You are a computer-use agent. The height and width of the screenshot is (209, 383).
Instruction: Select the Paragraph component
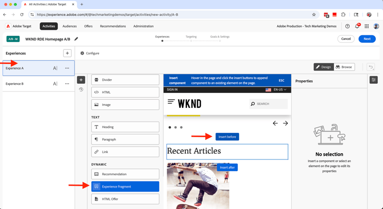pyautogui.click(x=125, y=140)
